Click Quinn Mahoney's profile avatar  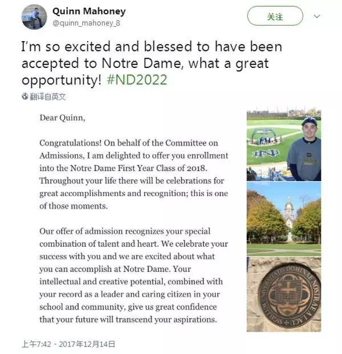(x=34, y=17)
